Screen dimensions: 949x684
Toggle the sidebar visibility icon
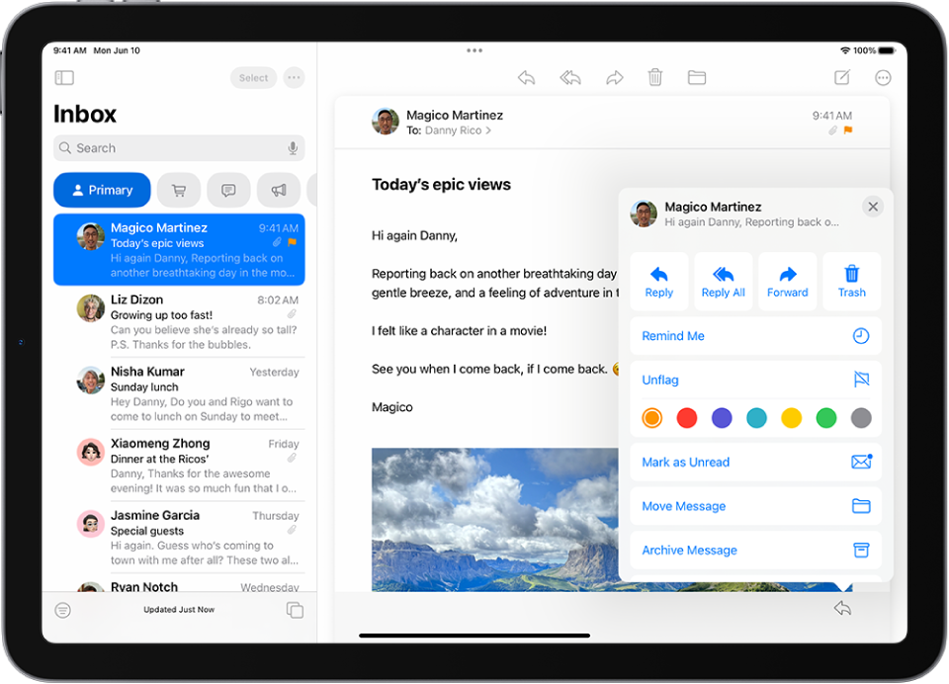pos(64,77)
